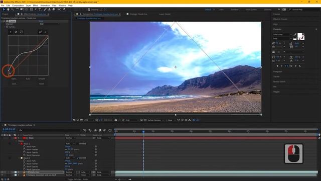Click the eyedropper beside the Character color swatch
Image resolution: width=321 pixels, height=181 pixels.
pyautogui.click(x=295, y=35)
